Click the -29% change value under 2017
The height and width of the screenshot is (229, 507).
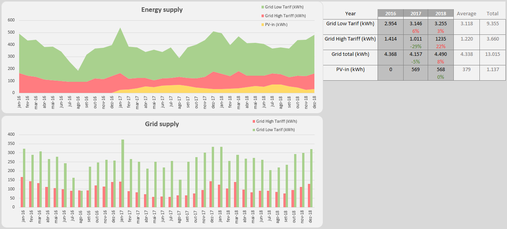[x=415, y=46]
